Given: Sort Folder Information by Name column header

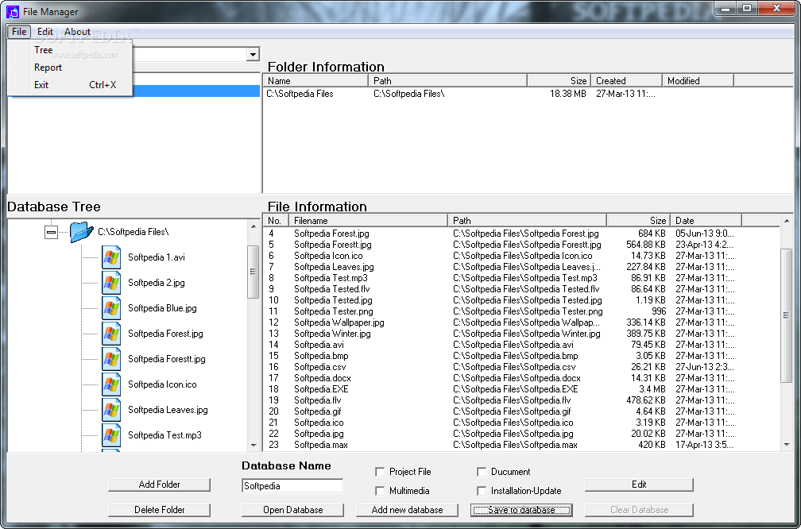Looking at the screenshot, I should tap(315, 81).
